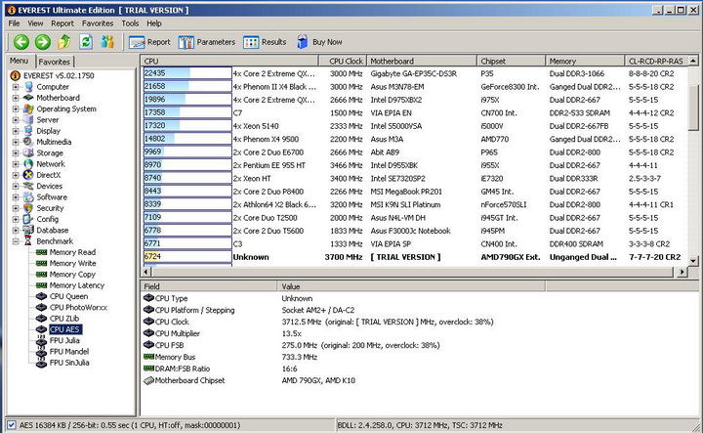Show benchmark Results

tap(265, 42)
